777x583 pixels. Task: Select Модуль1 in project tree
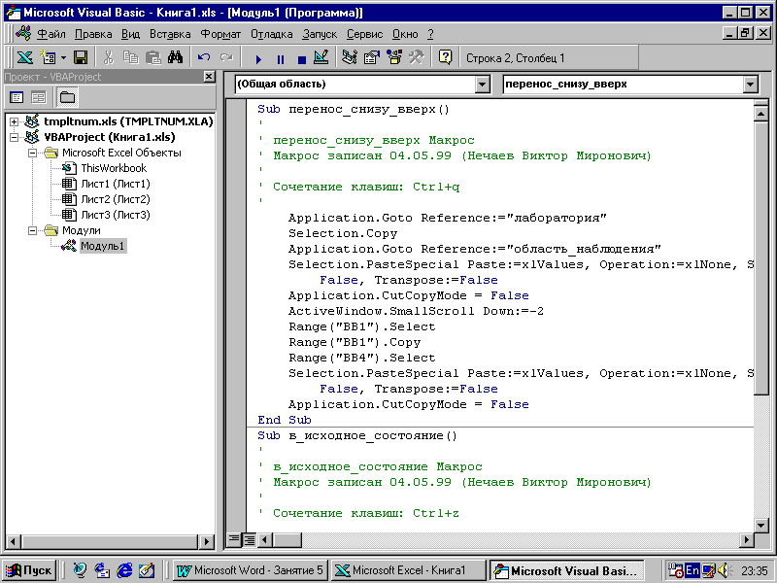(x=103, y=246)
